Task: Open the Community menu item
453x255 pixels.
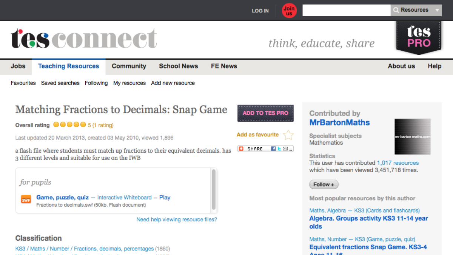Action: (129, 66)
